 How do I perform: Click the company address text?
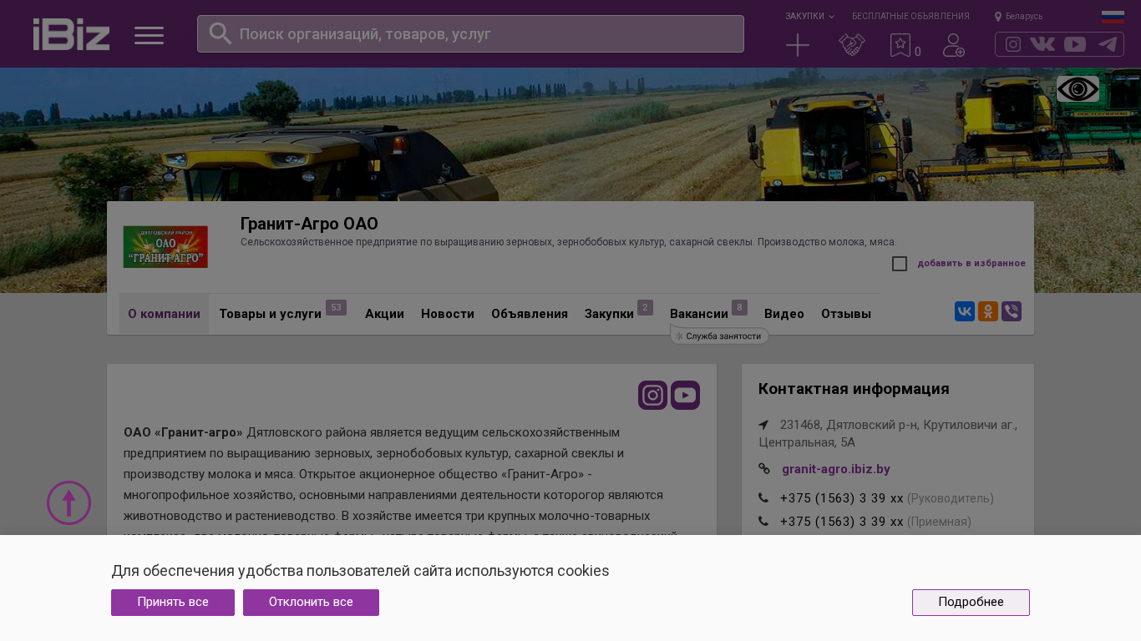click(888, 433)
